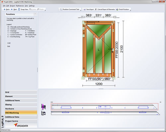166x132 pixels.
Task: Open the navigation toolbar overflow arrow
Action: (x=45, y=11)
